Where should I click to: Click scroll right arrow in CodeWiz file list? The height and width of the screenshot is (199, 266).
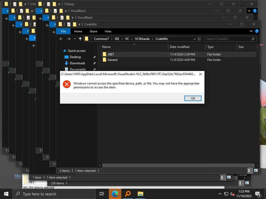pos(257,165)
